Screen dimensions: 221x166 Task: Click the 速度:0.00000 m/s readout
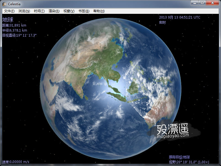click(16, 162)
